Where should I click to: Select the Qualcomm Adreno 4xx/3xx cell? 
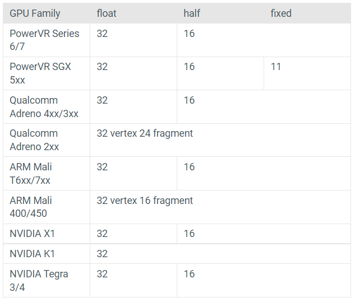44,106
